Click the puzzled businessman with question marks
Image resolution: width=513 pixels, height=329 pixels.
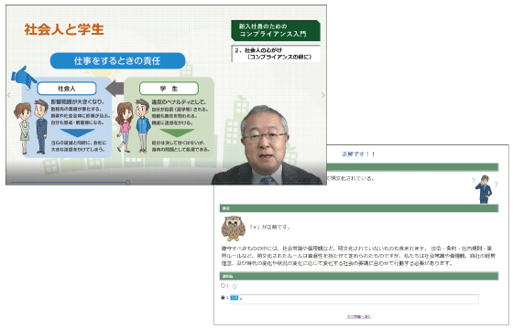point(486,189)
